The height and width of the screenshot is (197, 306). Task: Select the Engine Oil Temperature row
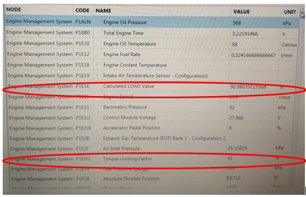pyautogui.click(x=152, y=44)
